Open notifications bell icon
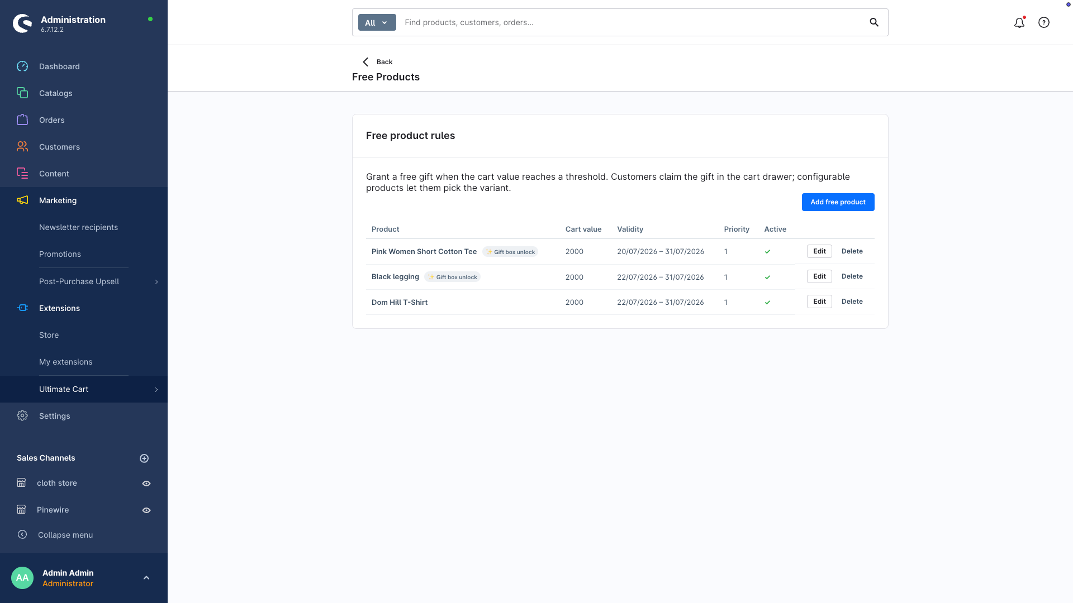The image size is (1073, 603). [x=1019, y=22]
